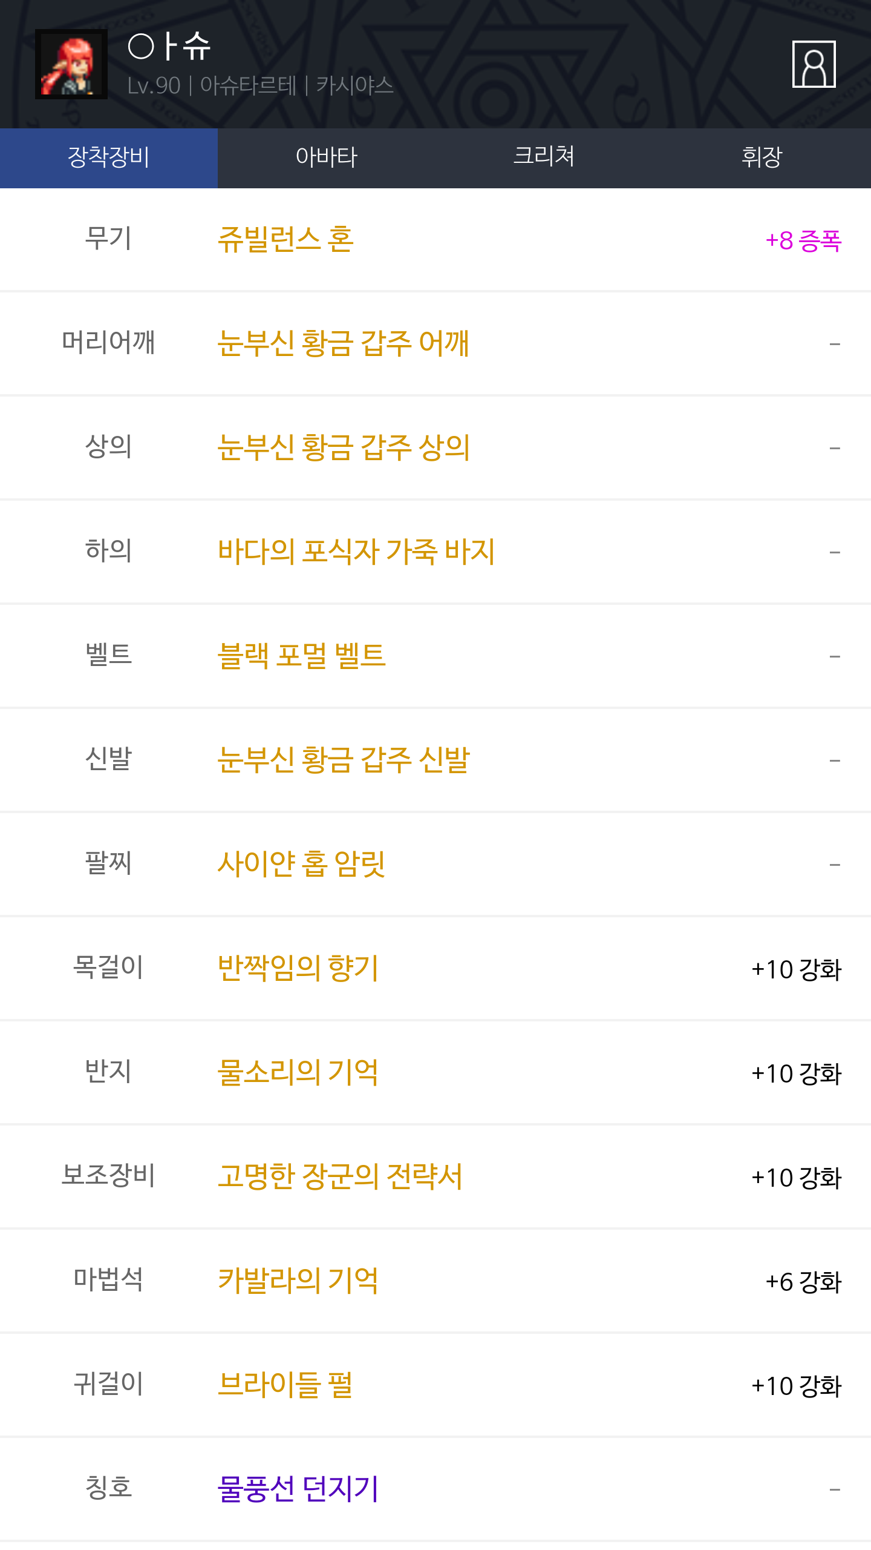
Task: Open earring item 브라이들 펄
Action: tap(285, 1385)
